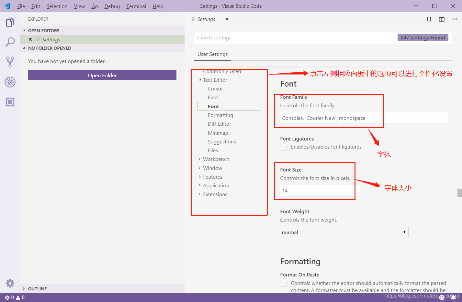Expand the Window settings section
The width and height of the screenshot is (462, 302).
click(x=200, y=168)
